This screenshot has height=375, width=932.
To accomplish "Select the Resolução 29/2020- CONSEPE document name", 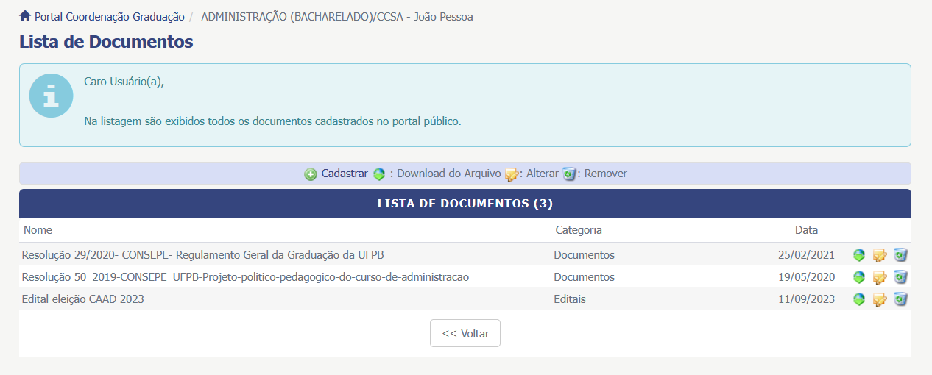I will tap(203, 255).
